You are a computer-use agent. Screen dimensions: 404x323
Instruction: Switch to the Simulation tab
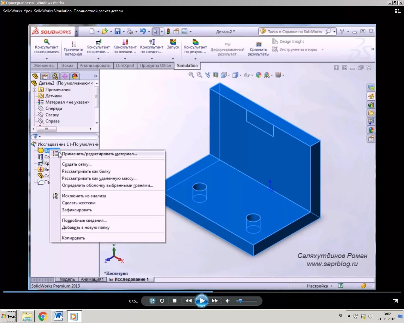187,66
